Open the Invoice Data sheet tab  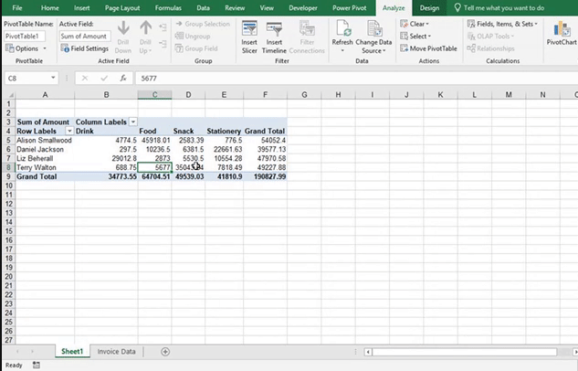(x=117, y=352)
